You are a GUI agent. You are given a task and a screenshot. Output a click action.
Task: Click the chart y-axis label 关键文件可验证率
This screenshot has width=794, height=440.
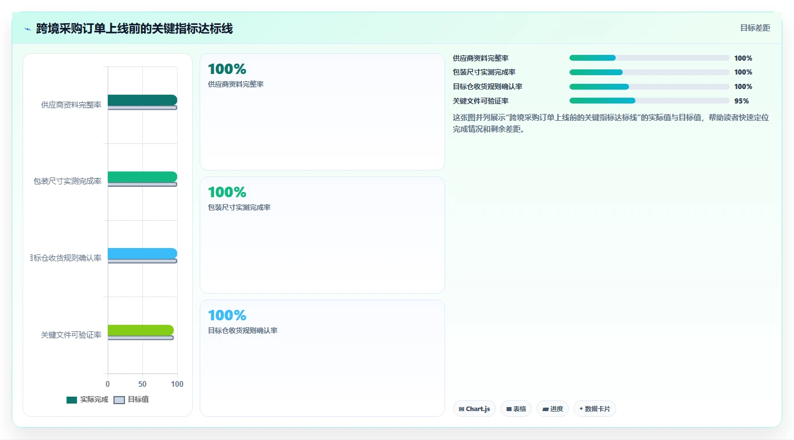pos(71,335)
